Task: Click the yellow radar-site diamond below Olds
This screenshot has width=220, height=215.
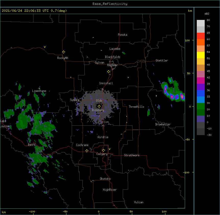Action: (99, 106)
